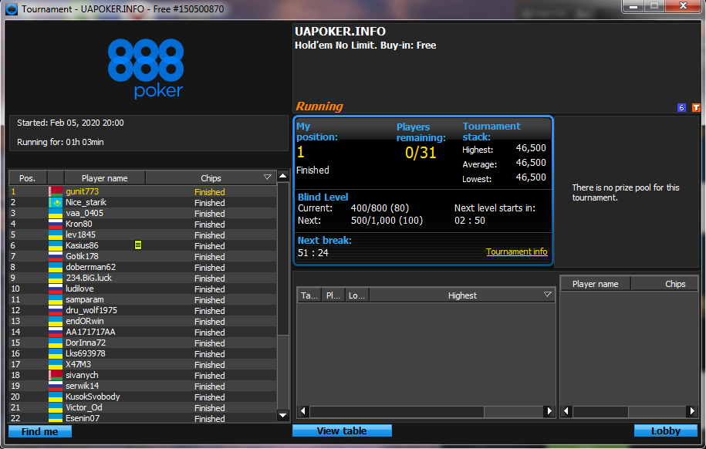Viewport: 706px width, 449px height.
Task: Click the flag icon beside sivanych
Action: point(56,375)
